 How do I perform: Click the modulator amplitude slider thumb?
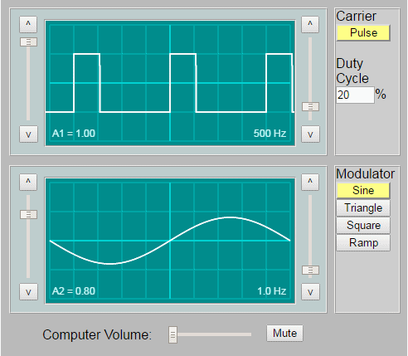tap(28, 214)
